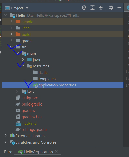The image size is (129, 157).
Task: Collapse the src folder chevron
Action: pos(11,47)
